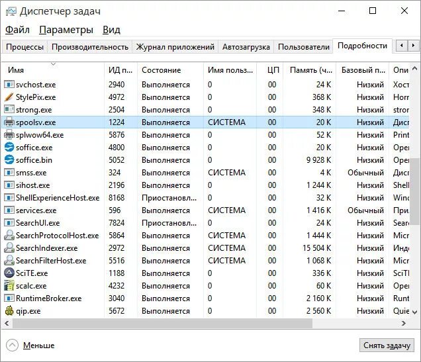Viewport: 421px width, 362px height.
Task: Sort by the Имя польз... column header
Action: 230,70
